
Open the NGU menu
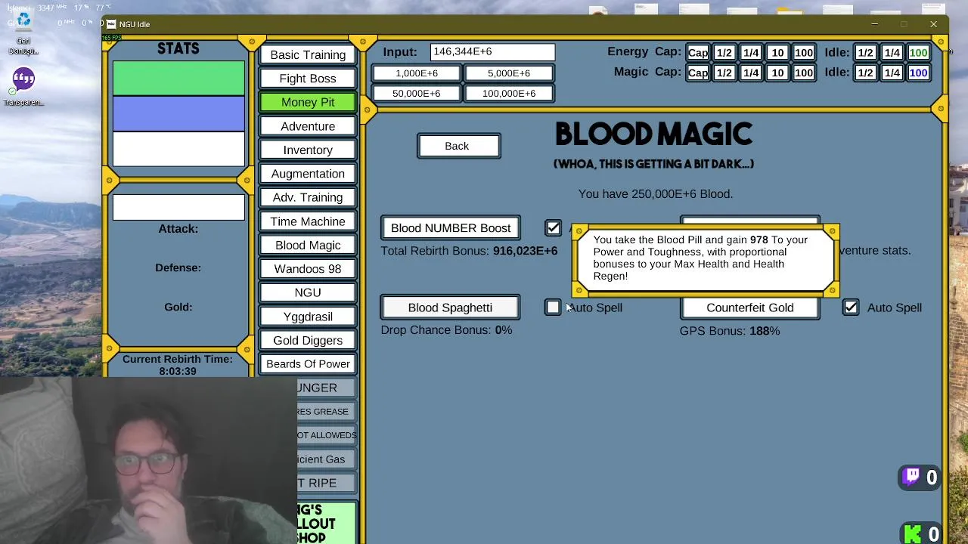point(308,292)
